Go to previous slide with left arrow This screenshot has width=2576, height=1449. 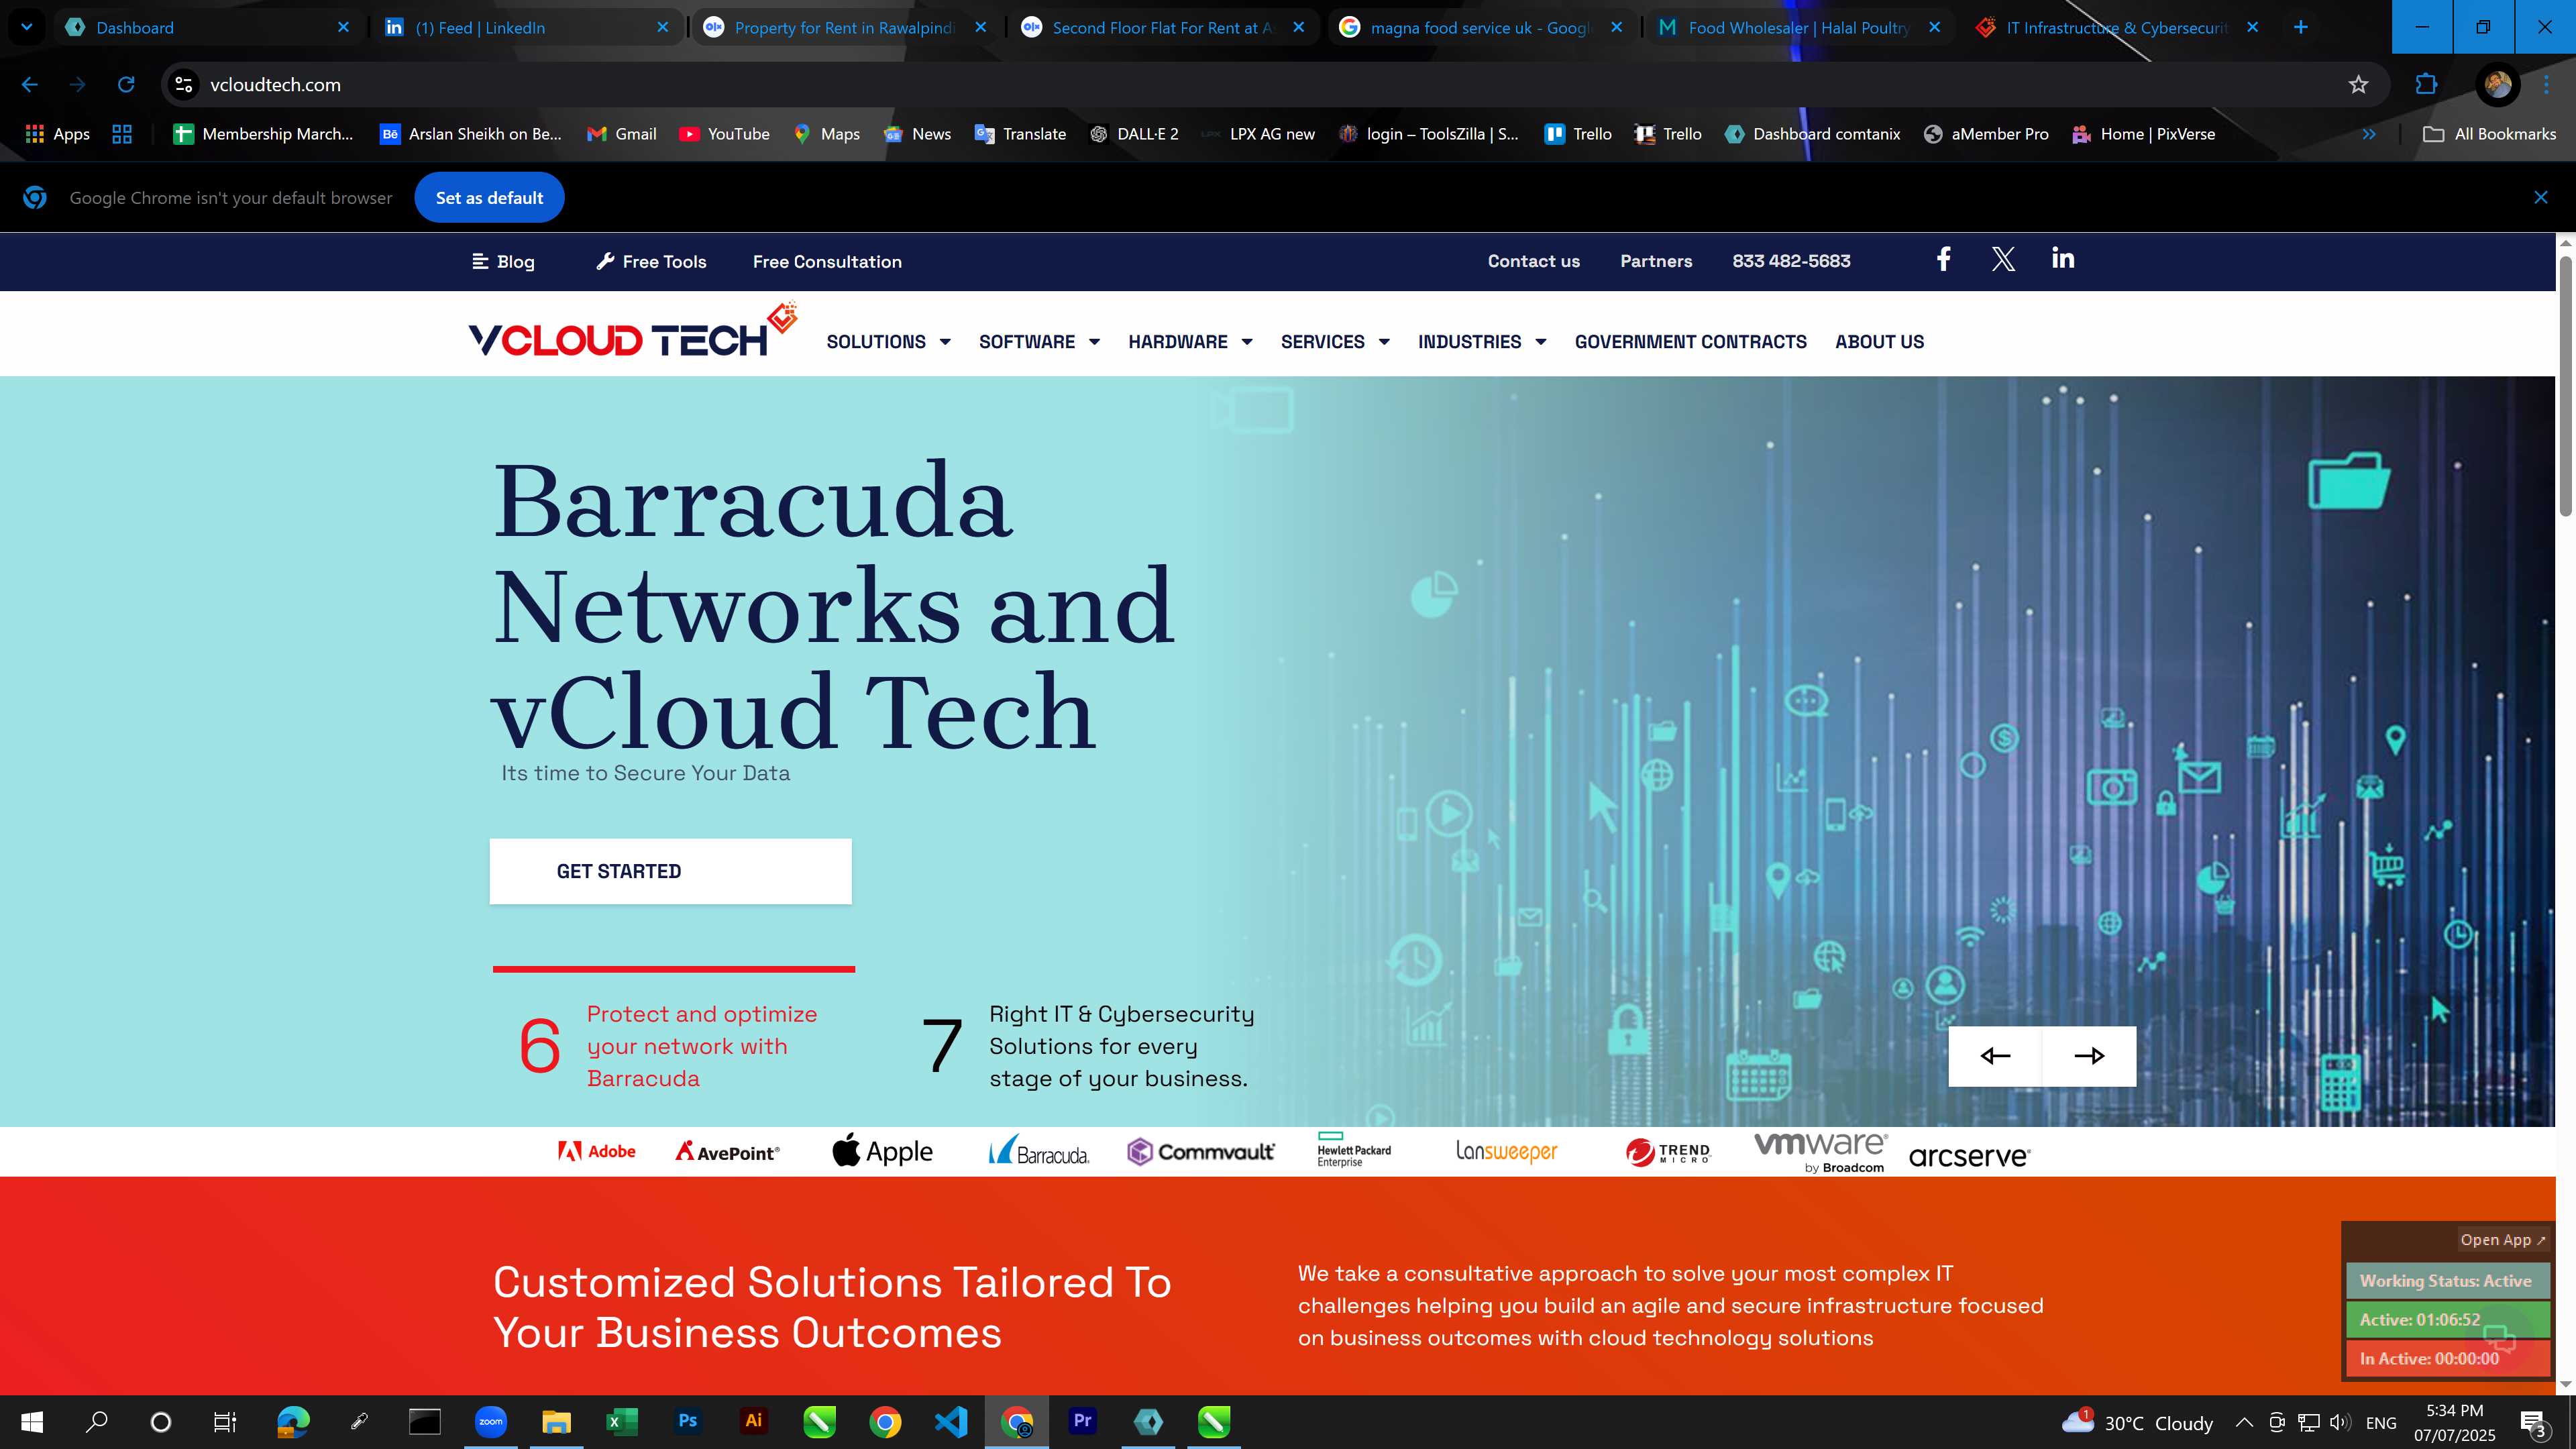pyautogui.click(x=1995, y=1056)
